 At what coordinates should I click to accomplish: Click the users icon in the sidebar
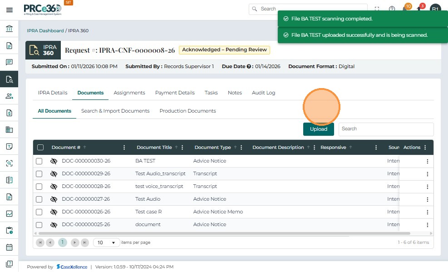click(9, 96)
